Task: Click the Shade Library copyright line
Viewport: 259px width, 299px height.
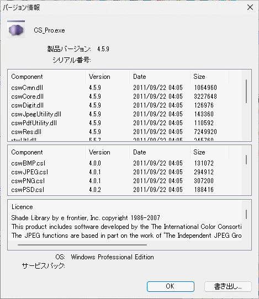Action: 86,218
